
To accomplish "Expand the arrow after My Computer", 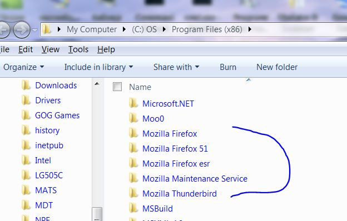I will pyautogui.click(x=124, y=29).
